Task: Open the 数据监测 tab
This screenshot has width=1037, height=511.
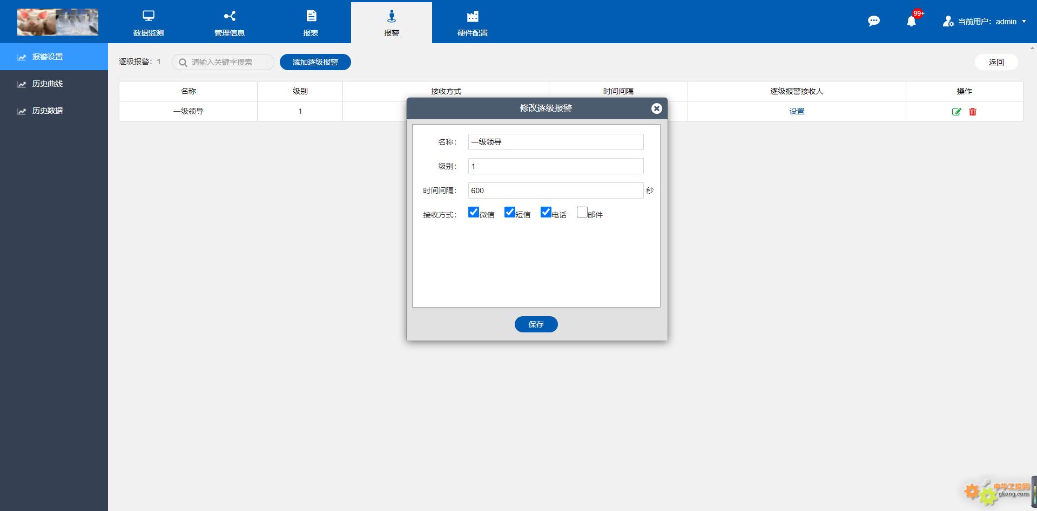Action: coord(149,23)
